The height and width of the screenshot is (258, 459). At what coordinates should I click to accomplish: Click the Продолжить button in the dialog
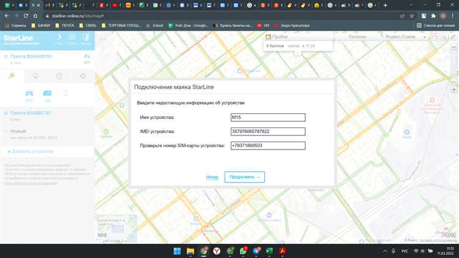click(x=245, y=176)
